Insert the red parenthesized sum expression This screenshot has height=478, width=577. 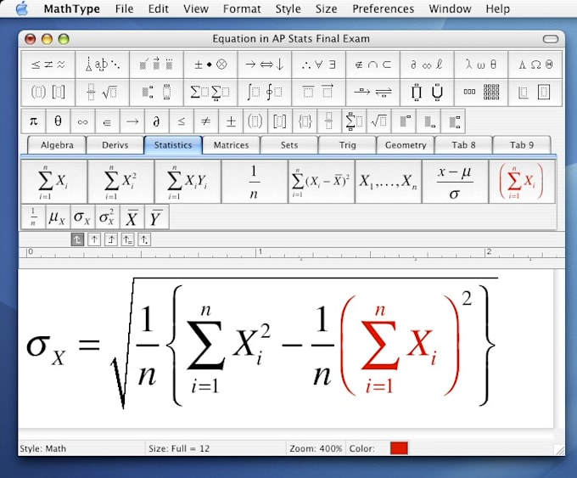pyautogui.click(x=522, y=182)
